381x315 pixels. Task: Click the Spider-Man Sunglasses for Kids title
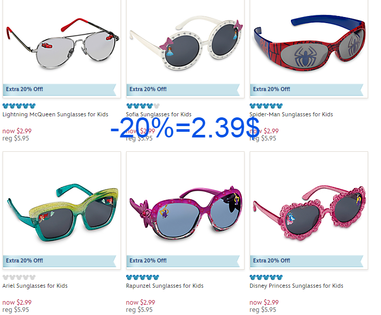(291, 114)
